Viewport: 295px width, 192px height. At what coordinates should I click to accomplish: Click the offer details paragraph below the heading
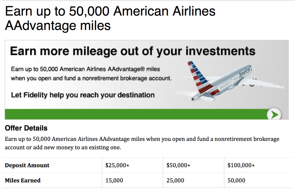click(142, 143)
